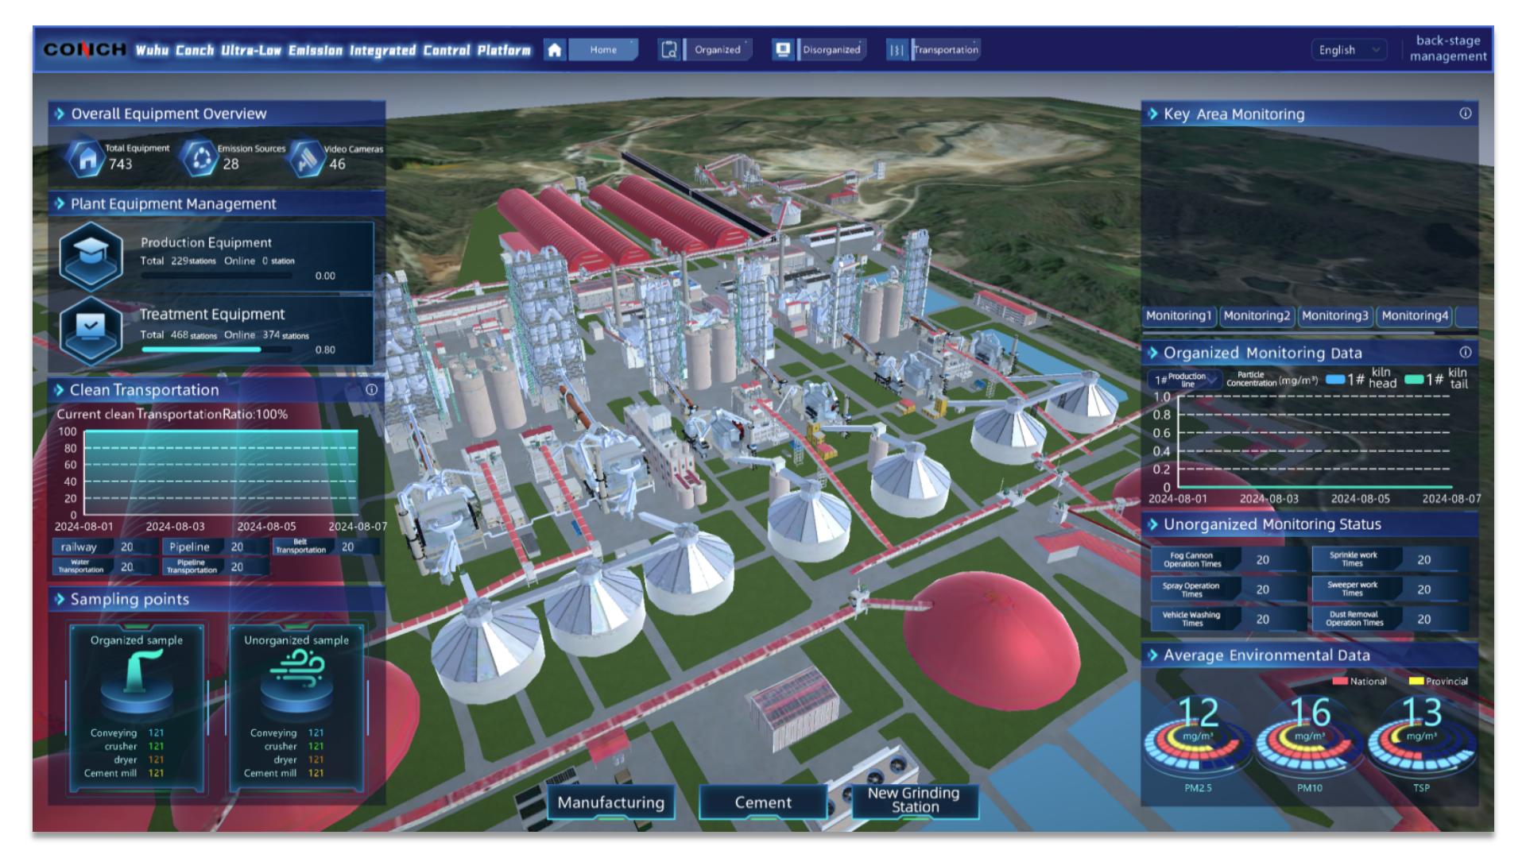Click Clean Transportation info icon
1526x858 pixels.
[x=371, y=390]
